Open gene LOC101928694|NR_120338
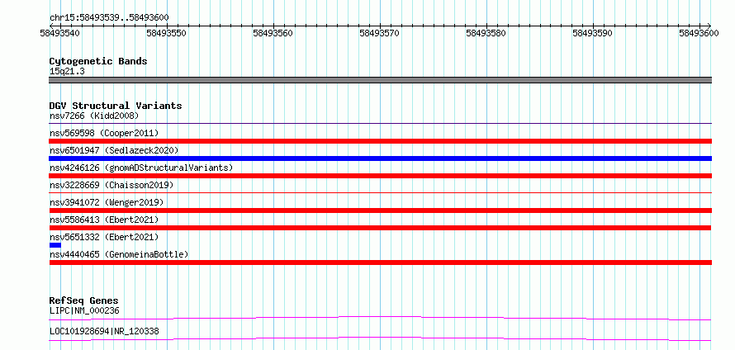 104,331
